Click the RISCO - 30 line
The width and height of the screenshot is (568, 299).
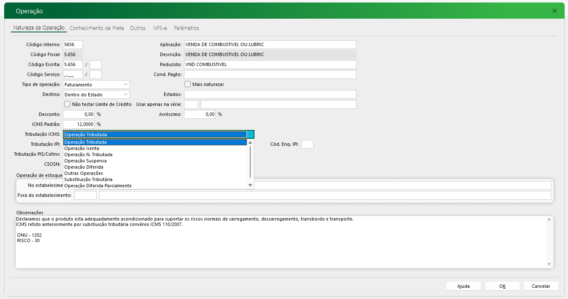(28, 240)
